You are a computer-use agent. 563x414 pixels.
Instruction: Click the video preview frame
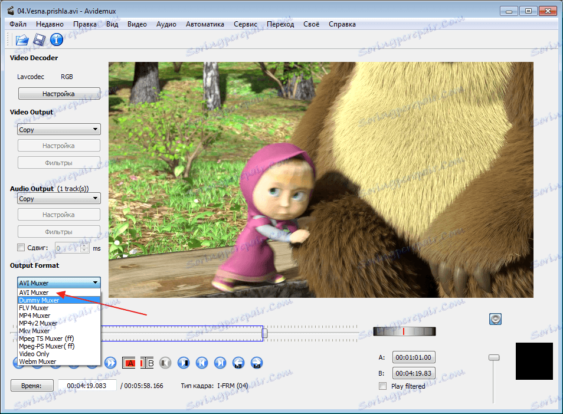(x=321, y=180)
